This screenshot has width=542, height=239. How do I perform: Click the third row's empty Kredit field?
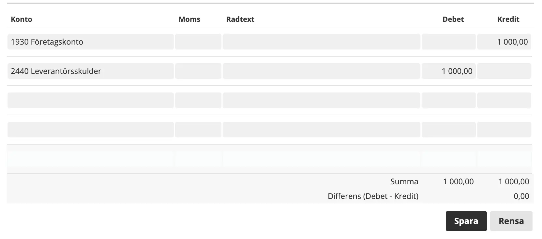pyautogui.click(x=504, y=100)
